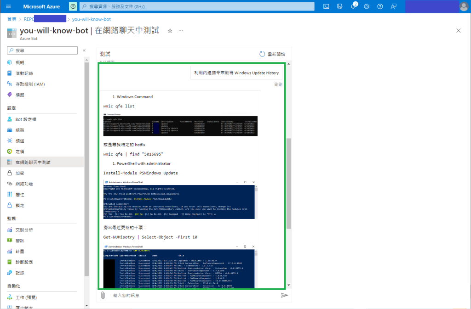Open the more options ellipsis next to title
This screenshot has height=309, width=471.
(181, 31)
